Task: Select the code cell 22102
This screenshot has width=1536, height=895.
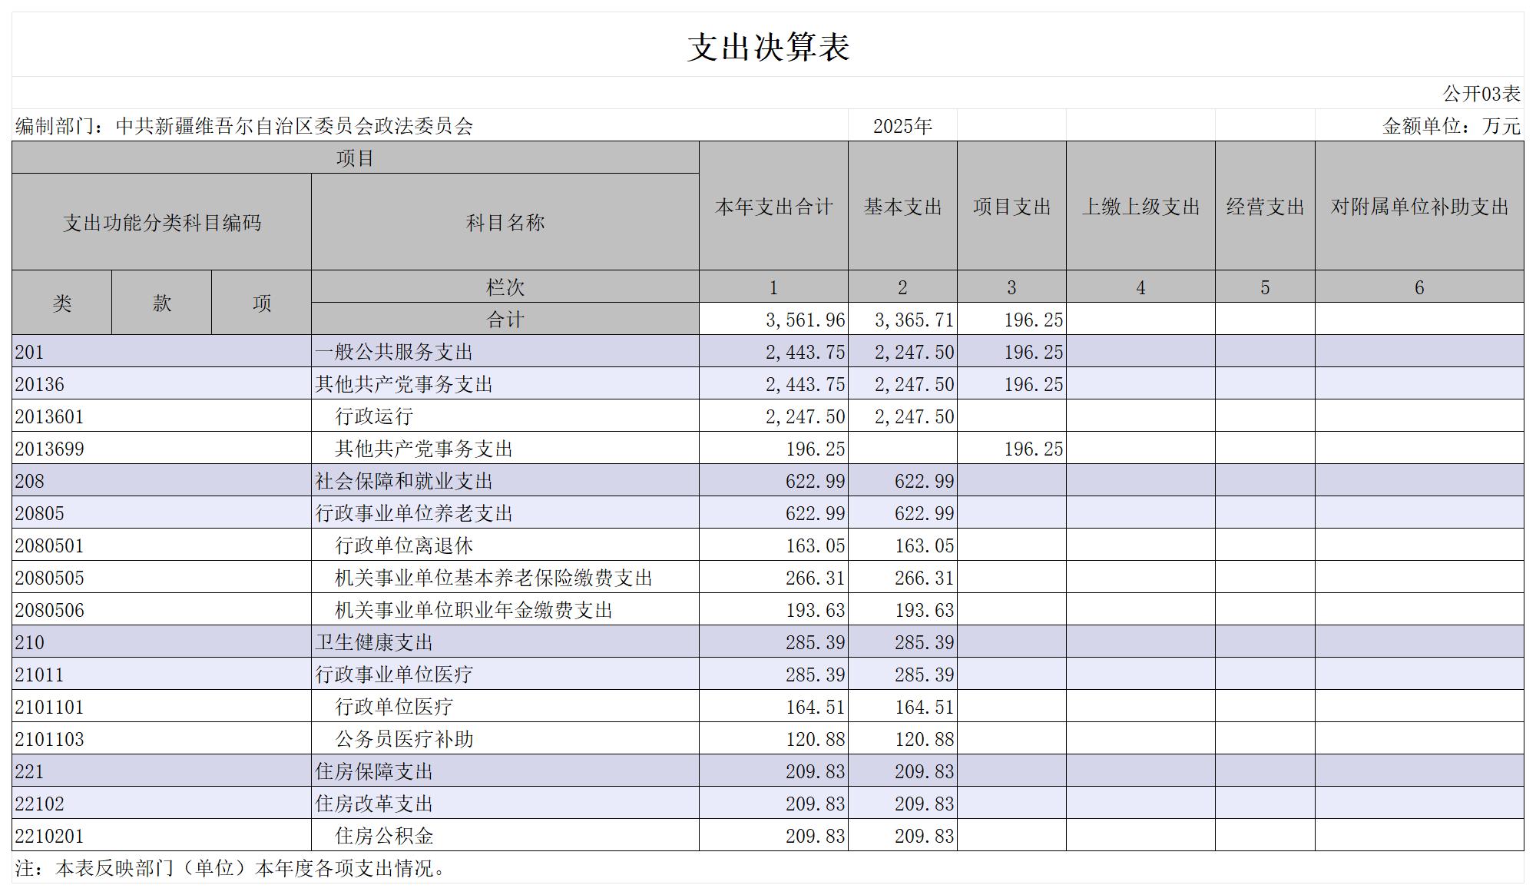Action: point(162,803)
